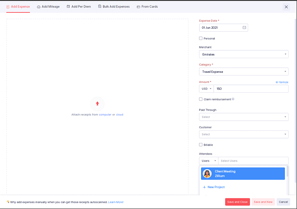
Task: Click the card icon on From Cards tab
Action: point(139,6)
